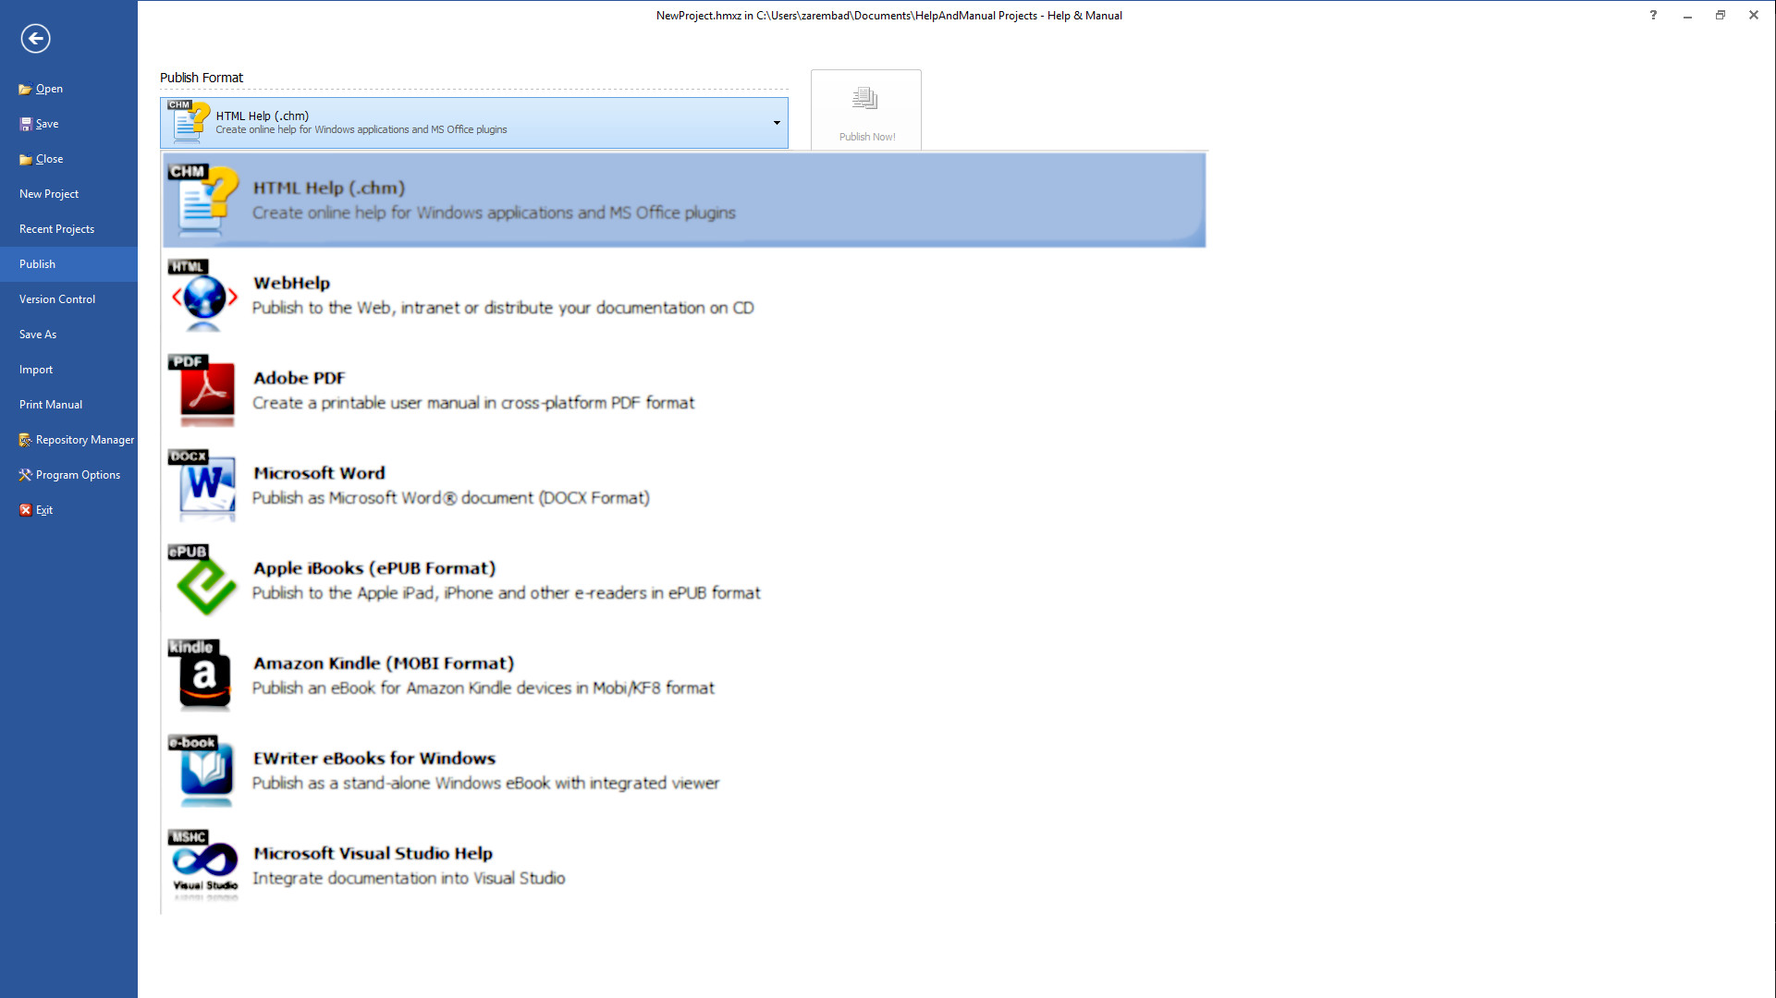Click the Save disk icon
1776x998 pixels.
pos(25,124)
